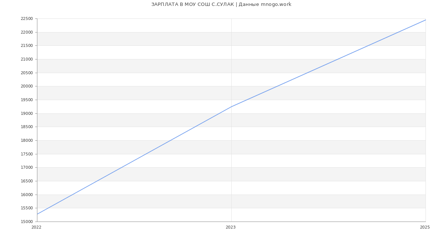Select the line's end point at 2025
Viewport: 444px width, 240px height.
point(425,20)
